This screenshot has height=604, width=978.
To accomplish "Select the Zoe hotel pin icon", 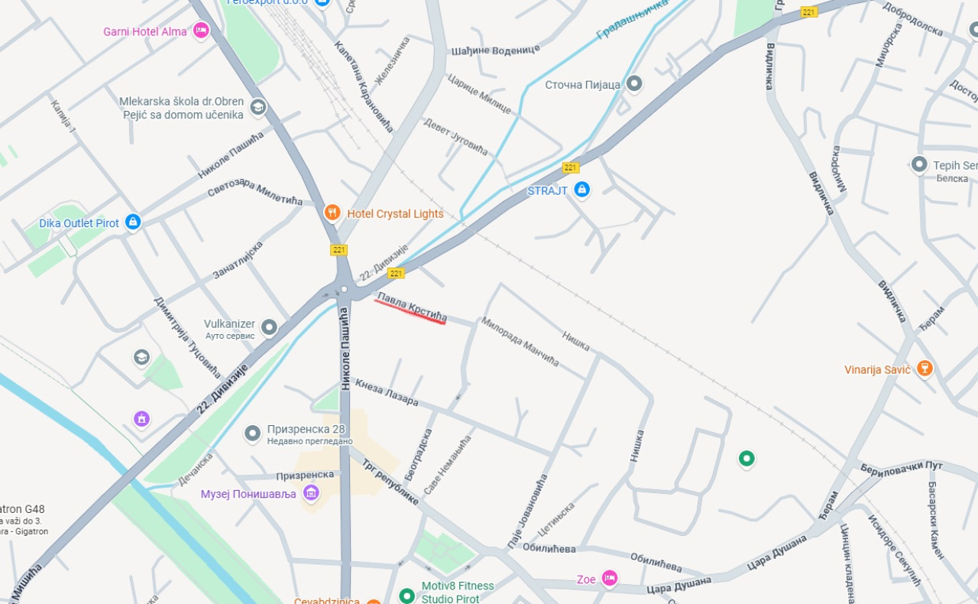I will (609, 579).
